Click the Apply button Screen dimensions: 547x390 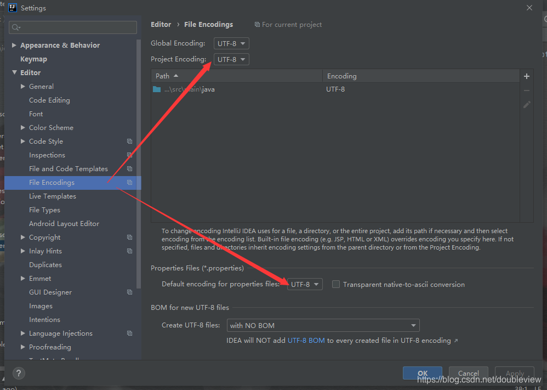(515, 373)
